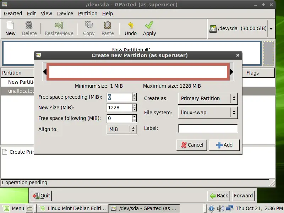Focus the Free space following field
The width and height of the screenshot is (284, 213).
point(120,119)
